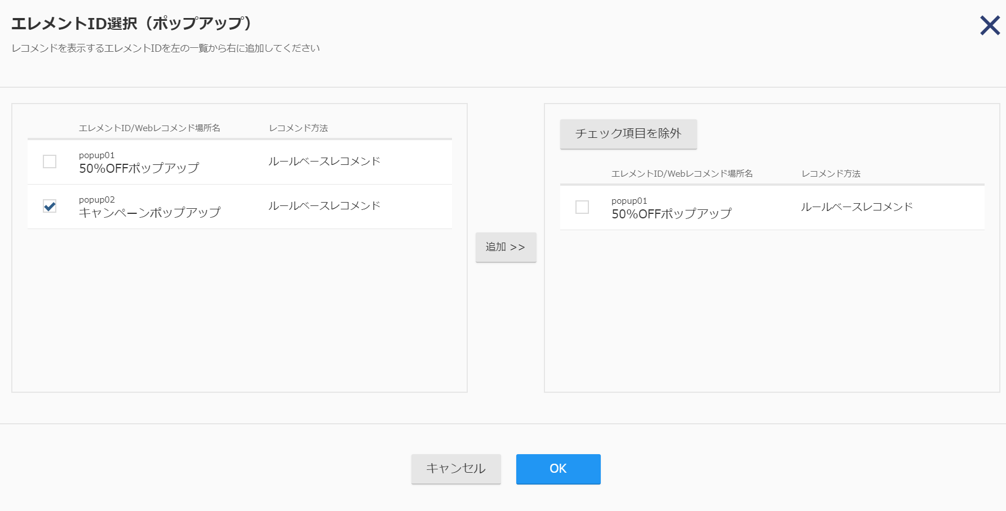This screenshot has height=511, width=1006.
Task: Select 50%OFFポップアップ text in left list
Action: coord(139,168)
